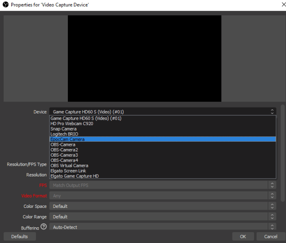Open the Buffering Auto-Detect dropdown
286x243 pixels.
click(x=162, y=227)
